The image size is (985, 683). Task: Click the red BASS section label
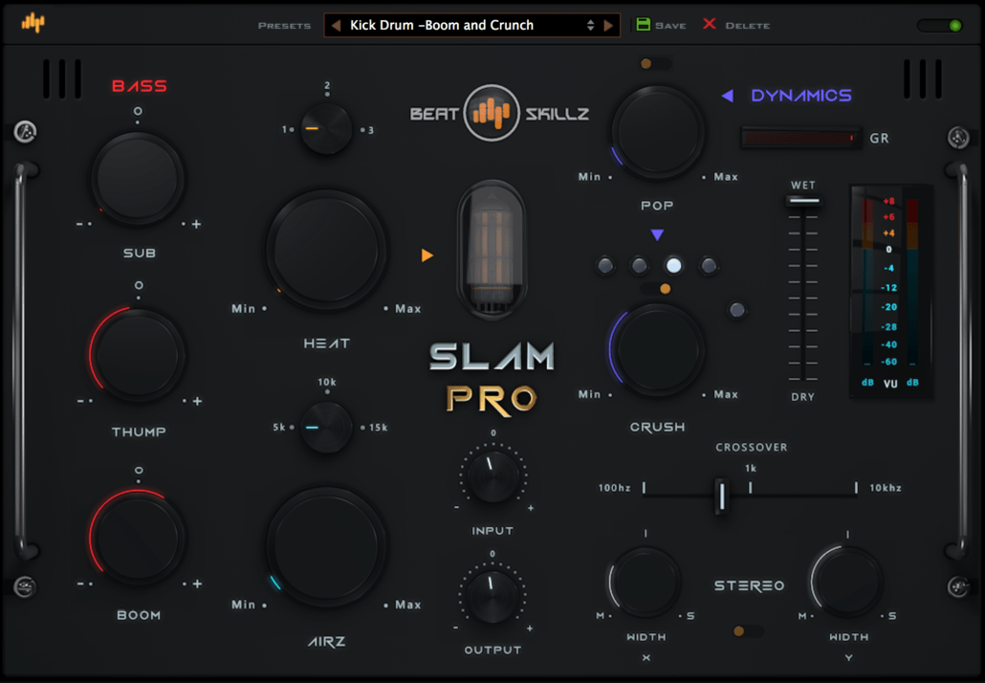pyautogui.click(x=140, y=86)
